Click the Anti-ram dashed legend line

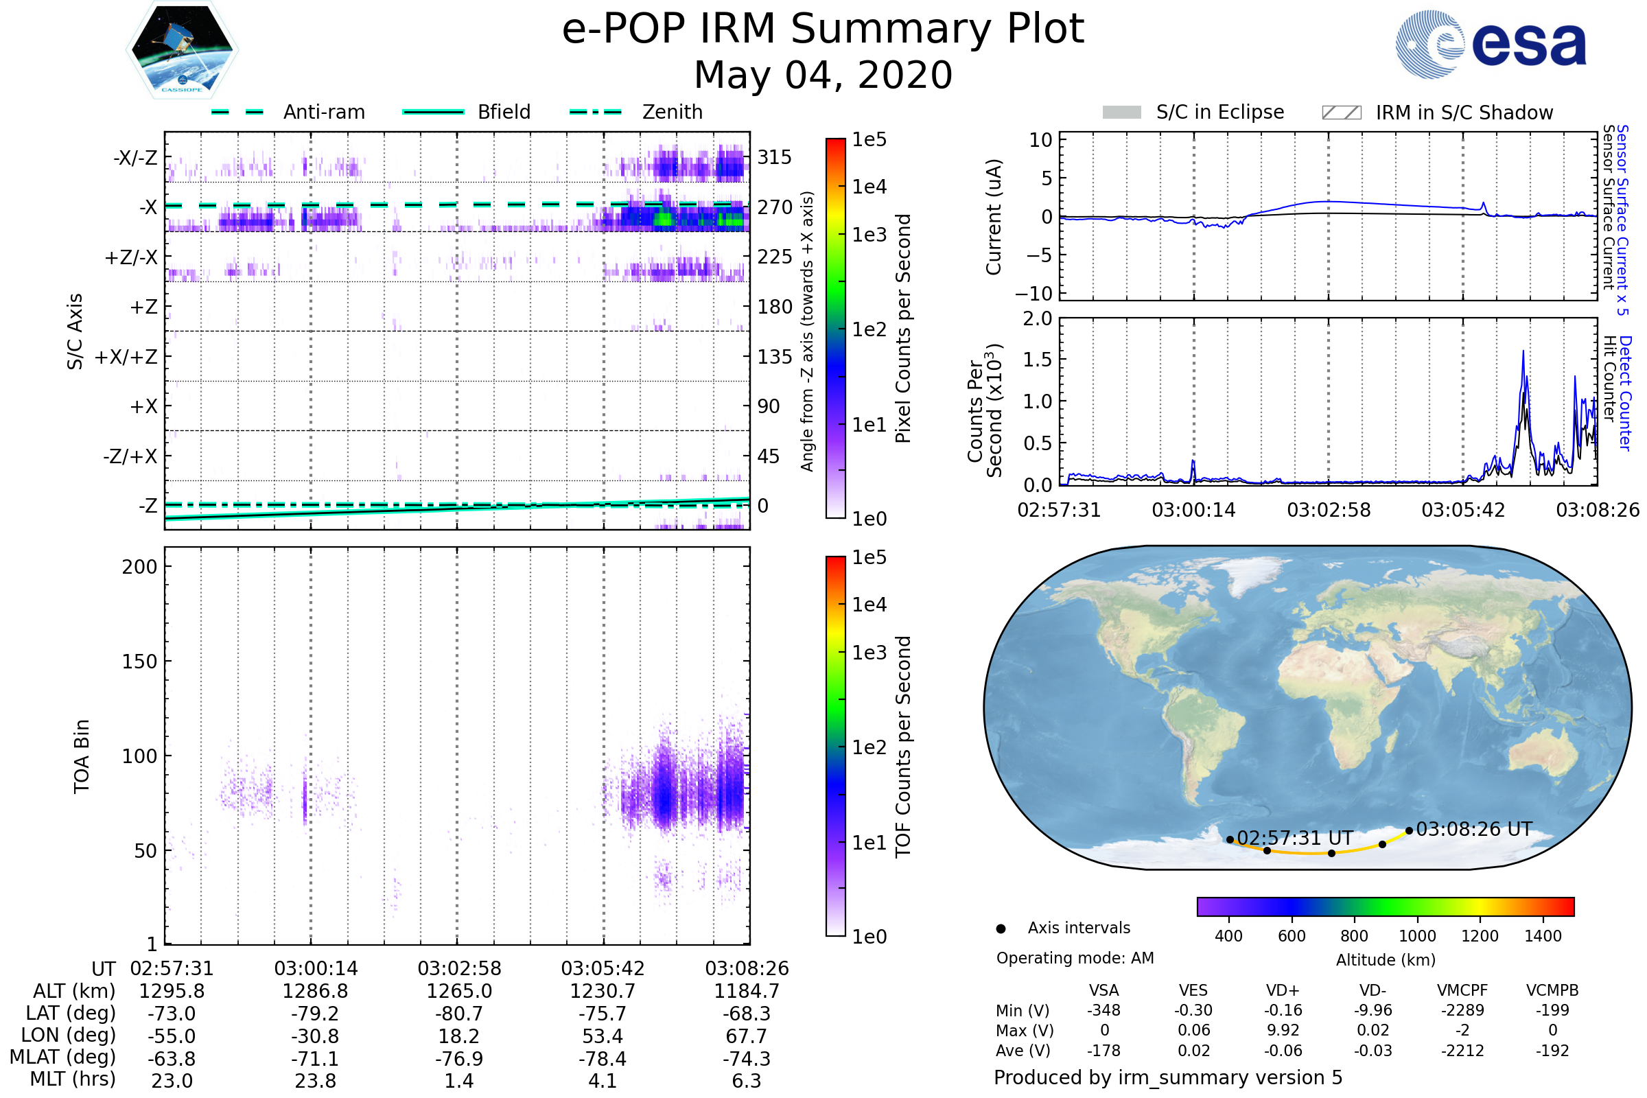click(237, 112)
